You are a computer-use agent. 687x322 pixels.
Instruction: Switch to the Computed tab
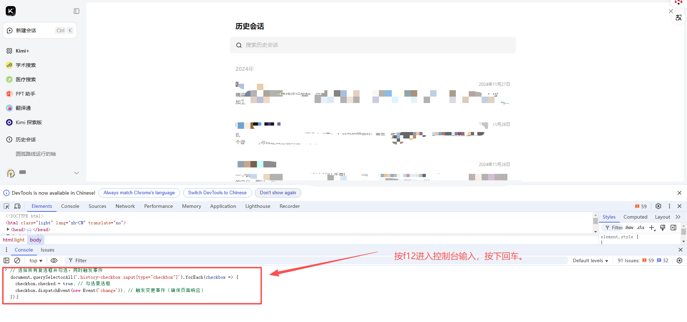coord(635,217)
